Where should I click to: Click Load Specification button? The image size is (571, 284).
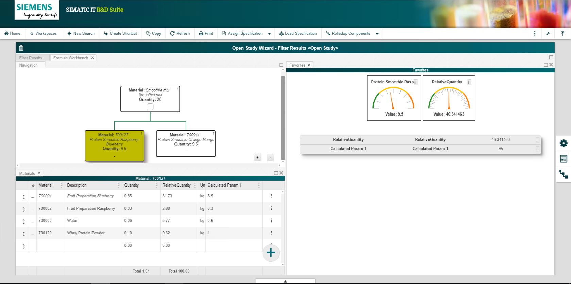pyautogui.click(x=298, y=33)
